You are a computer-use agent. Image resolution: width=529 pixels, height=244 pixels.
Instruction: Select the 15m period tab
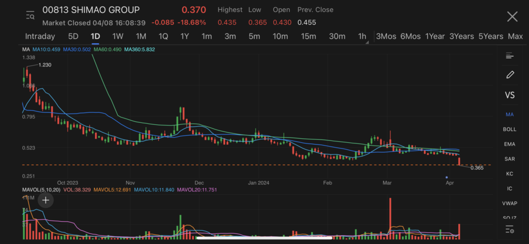pos(308,37)
